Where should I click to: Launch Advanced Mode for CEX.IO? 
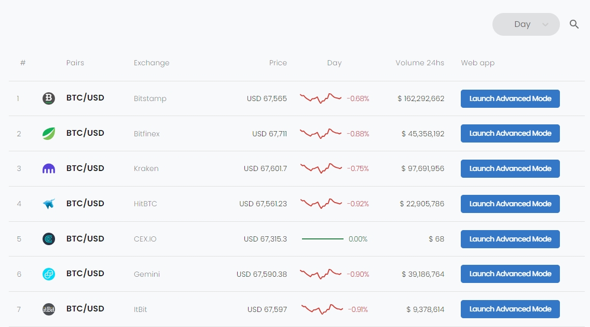510,239
